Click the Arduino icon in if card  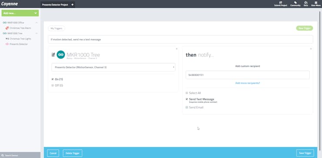(61, 55)
